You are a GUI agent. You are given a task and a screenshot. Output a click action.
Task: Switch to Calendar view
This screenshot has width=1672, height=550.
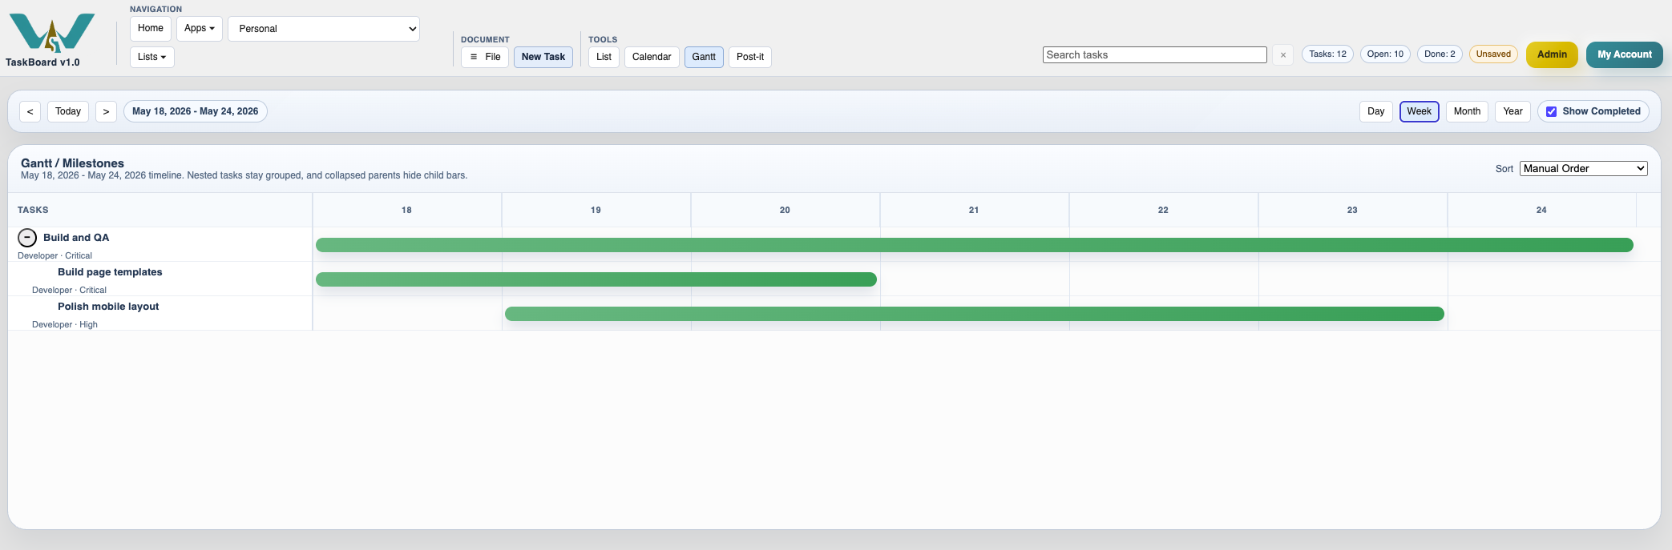(652, 57)
